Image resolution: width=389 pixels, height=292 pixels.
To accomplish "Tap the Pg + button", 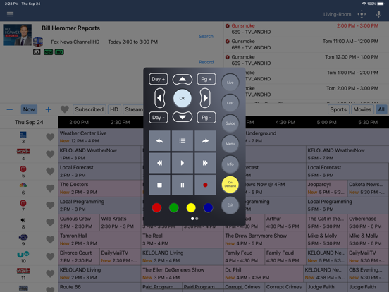I will (x=206, y=79).
